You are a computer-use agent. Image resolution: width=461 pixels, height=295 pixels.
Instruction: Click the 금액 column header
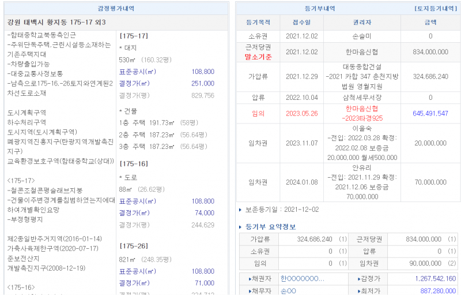tap(430, 22)
